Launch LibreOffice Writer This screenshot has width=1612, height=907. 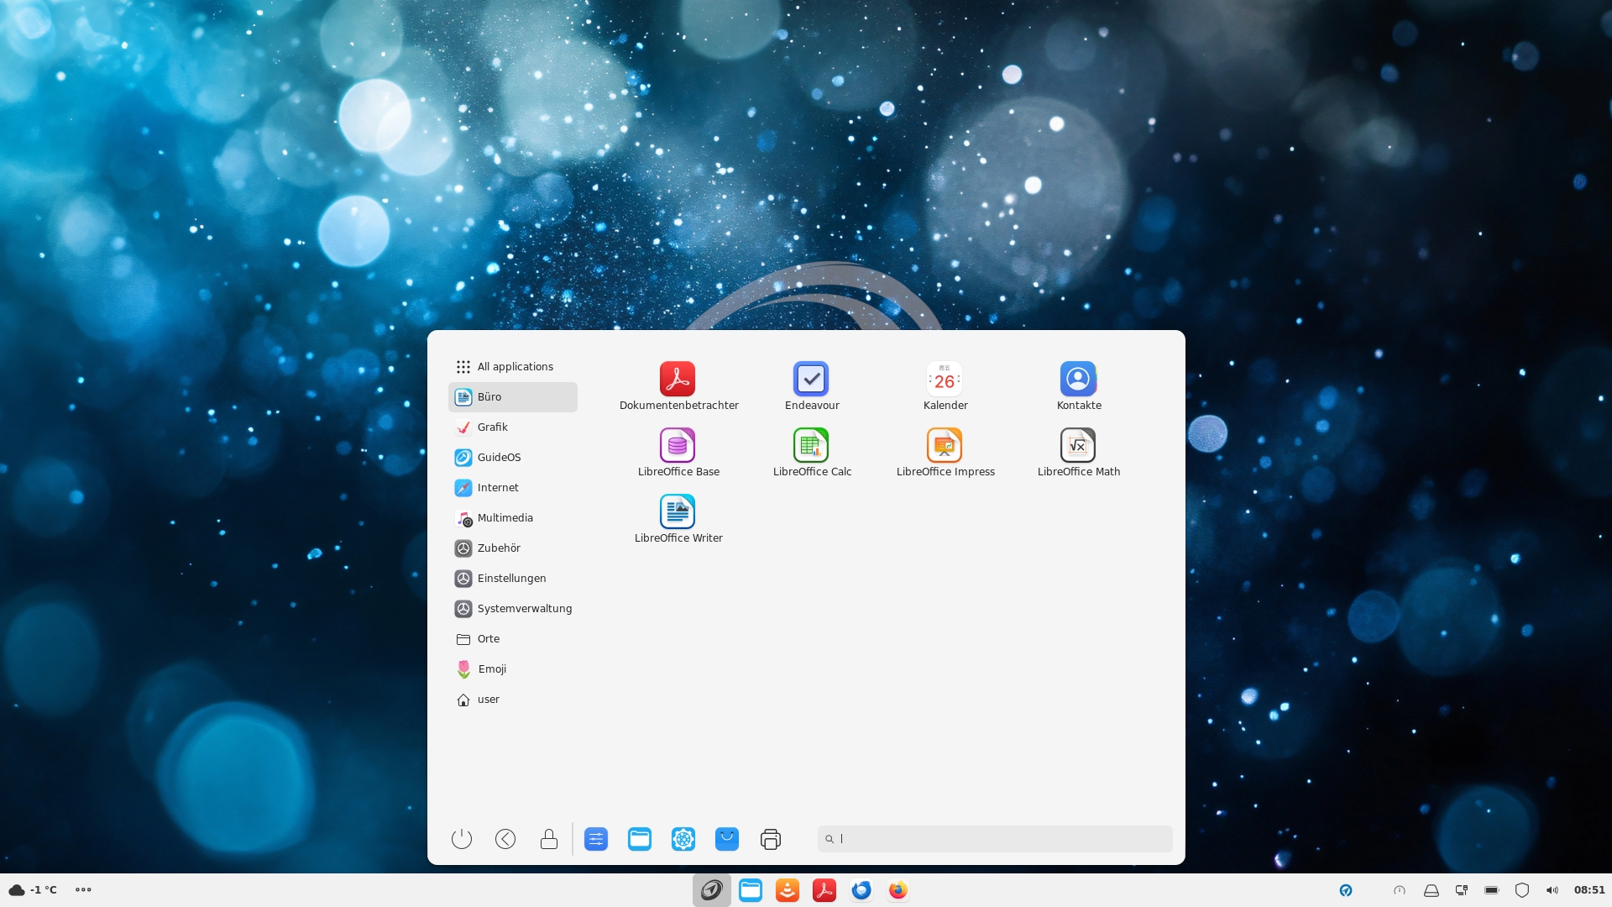pos(678,512)
